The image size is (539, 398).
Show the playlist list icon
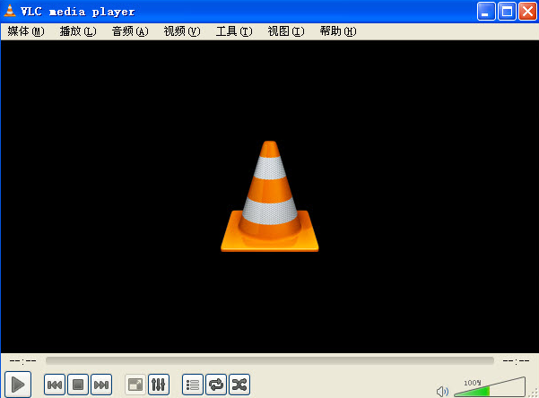click(x=193, y=385)
